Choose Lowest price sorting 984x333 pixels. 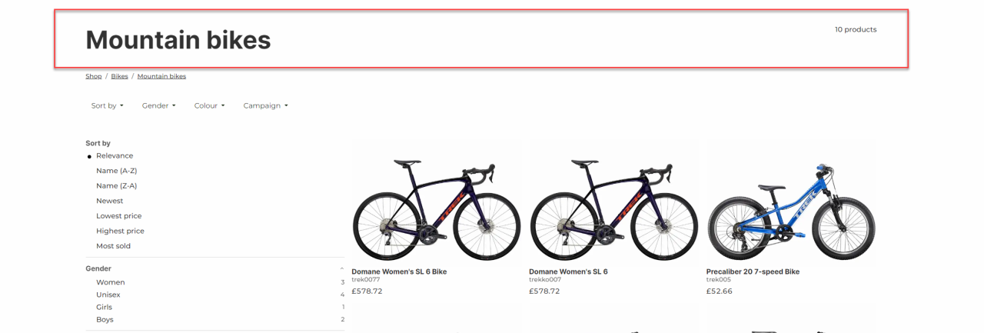pyautogui.click(x=119, y=216)
